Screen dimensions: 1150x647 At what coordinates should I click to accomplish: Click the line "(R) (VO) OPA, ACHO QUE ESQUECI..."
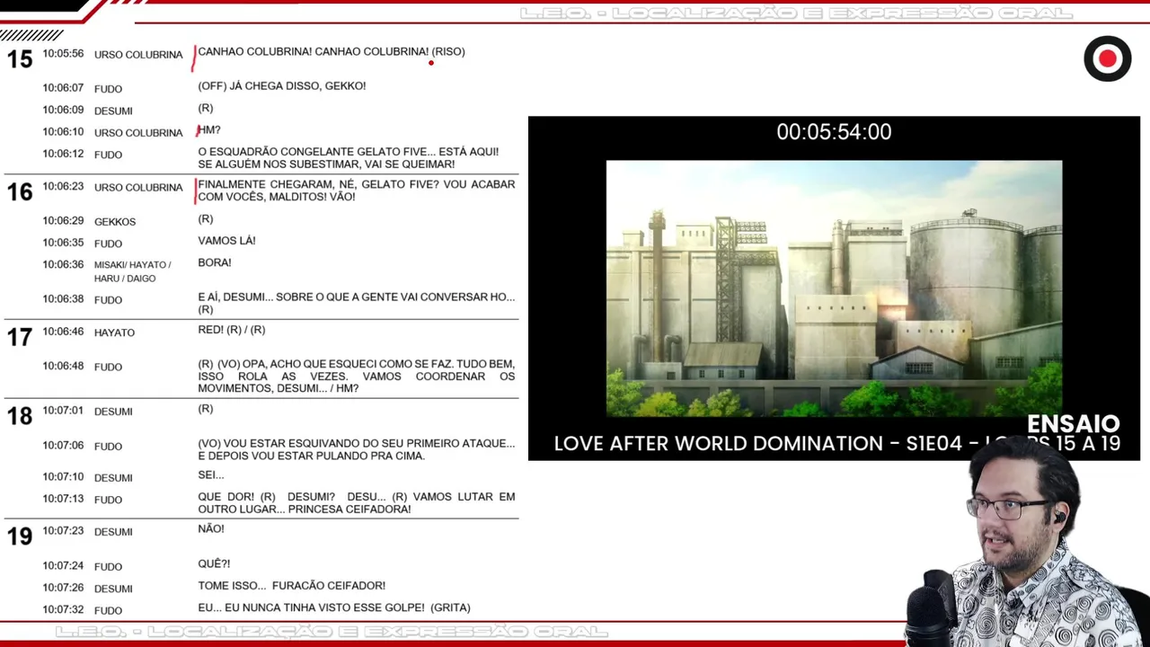coord(357,377)
